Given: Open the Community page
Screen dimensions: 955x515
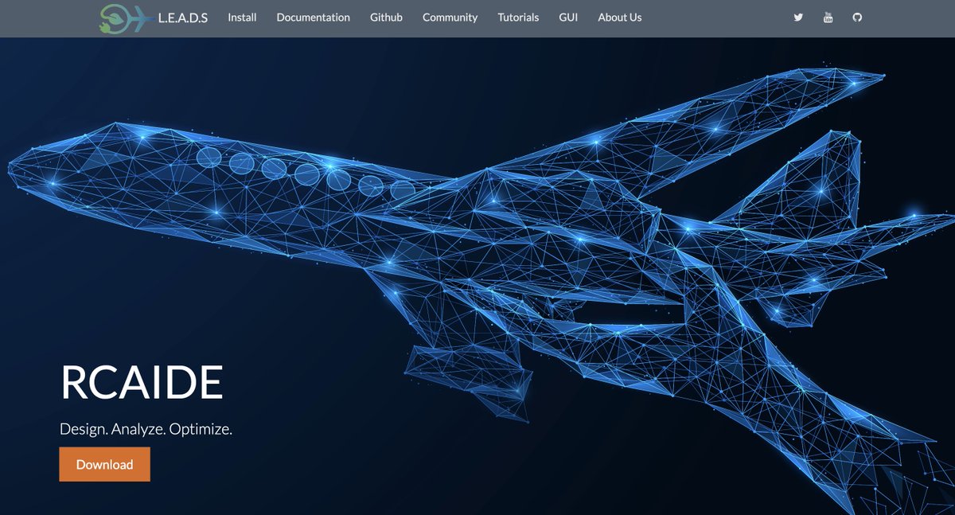Looking at the screenshot, I should tap(450, 18).
